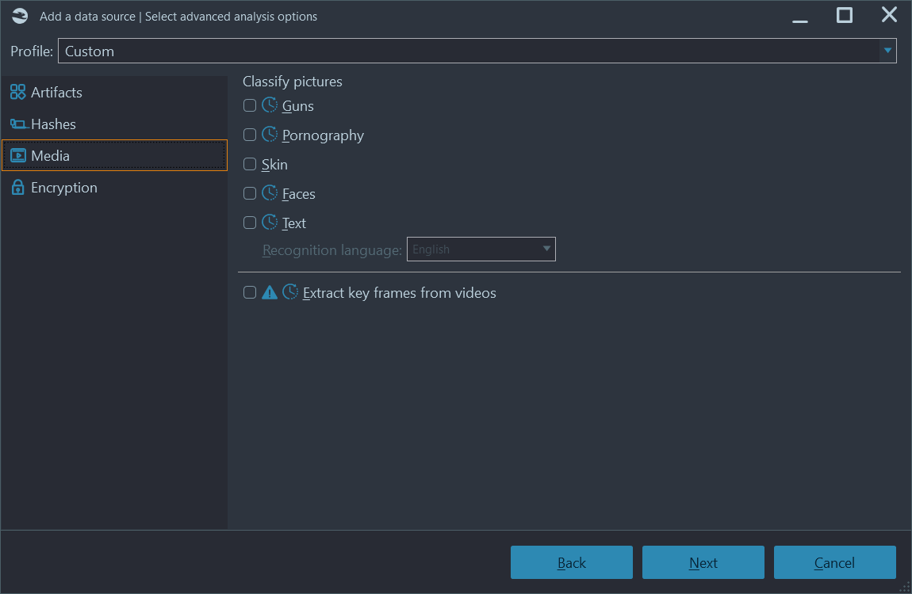The height and width of the screenshot is (594, 912).
Task: Click the Skin label text
Action: 274,165
